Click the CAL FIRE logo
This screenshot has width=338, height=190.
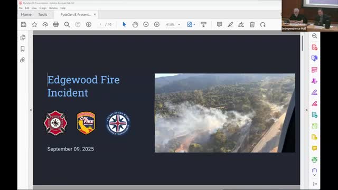pos(86,123)
